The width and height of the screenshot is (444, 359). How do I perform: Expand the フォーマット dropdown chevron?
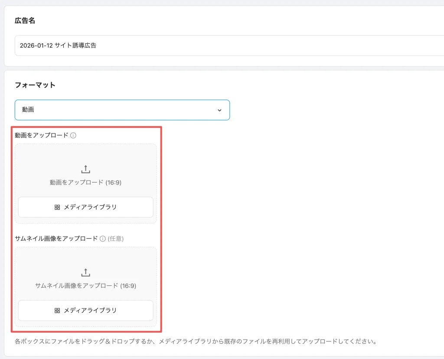pos(219,110)
